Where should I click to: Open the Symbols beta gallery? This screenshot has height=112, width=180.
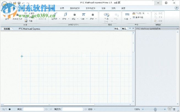(65, 15)
